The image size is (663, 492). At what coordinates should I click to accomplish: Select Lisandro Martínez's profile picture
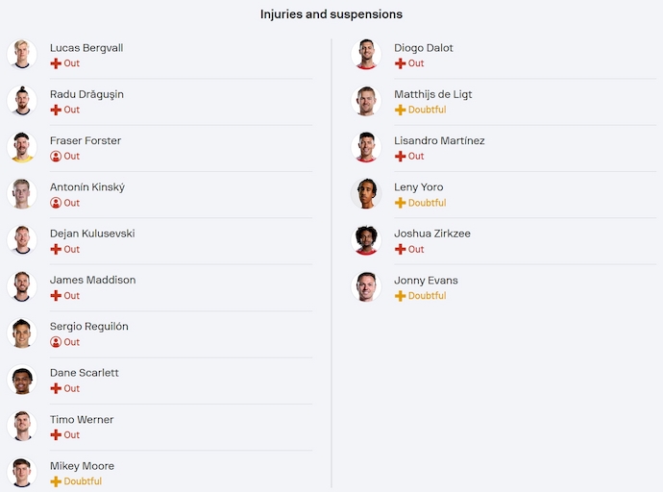(365, 148)
